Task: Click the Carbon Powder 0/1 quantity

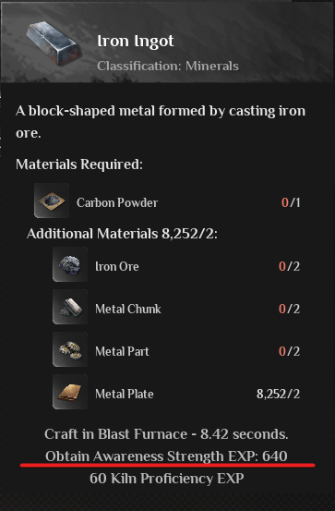Action: (x=291, y=202)
